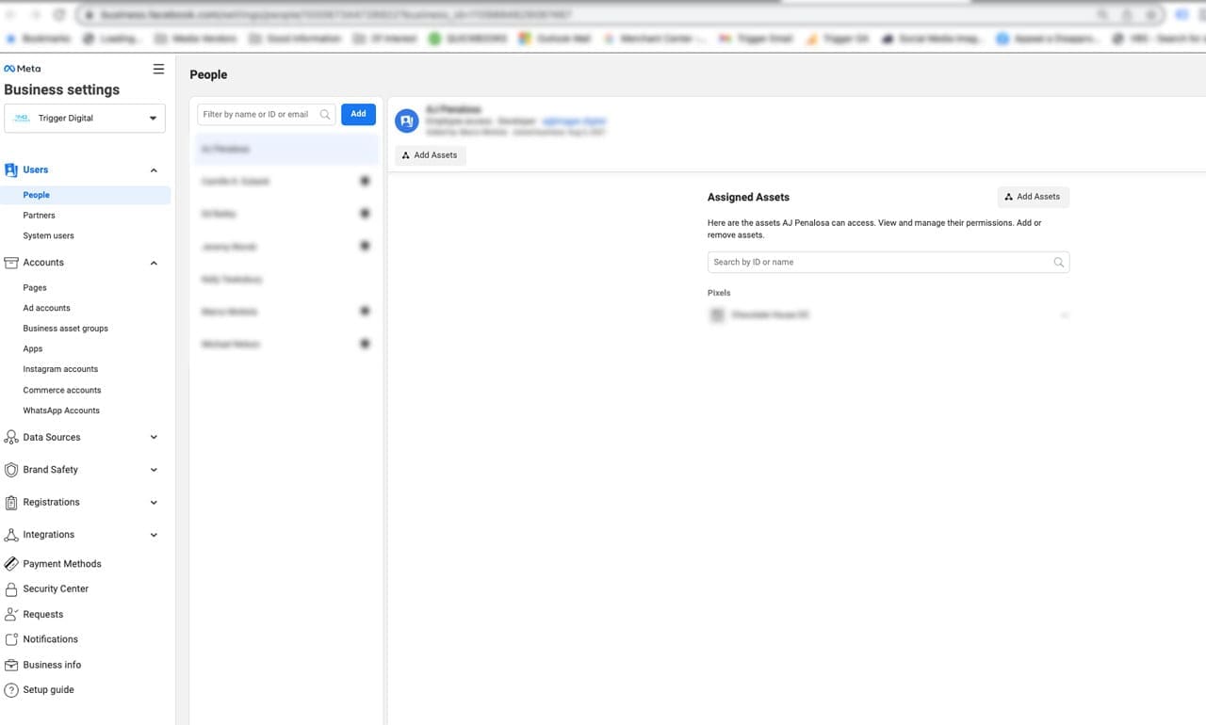Click the Users people icon in sidebar
This screenshot has height=725, width=1206.
tap(11, 169)
